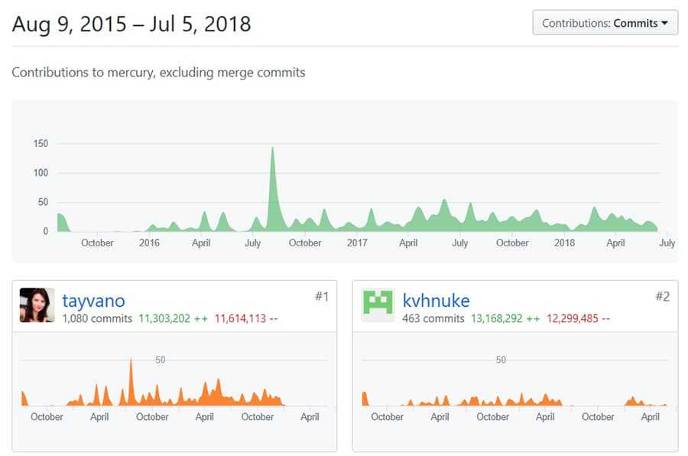
Task: Click the 2017 label on the main graph axis
Action: [x=358, y=243]
